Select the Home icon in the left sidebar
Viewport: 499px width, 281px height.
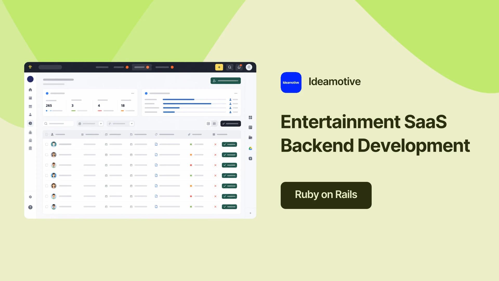point(30,90)
